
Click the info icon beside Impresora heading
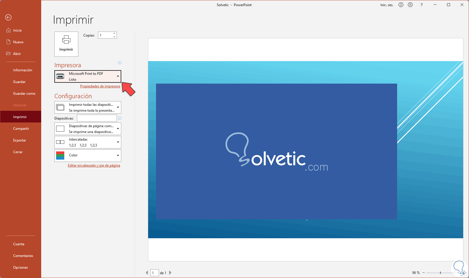[x=120, y=63]
